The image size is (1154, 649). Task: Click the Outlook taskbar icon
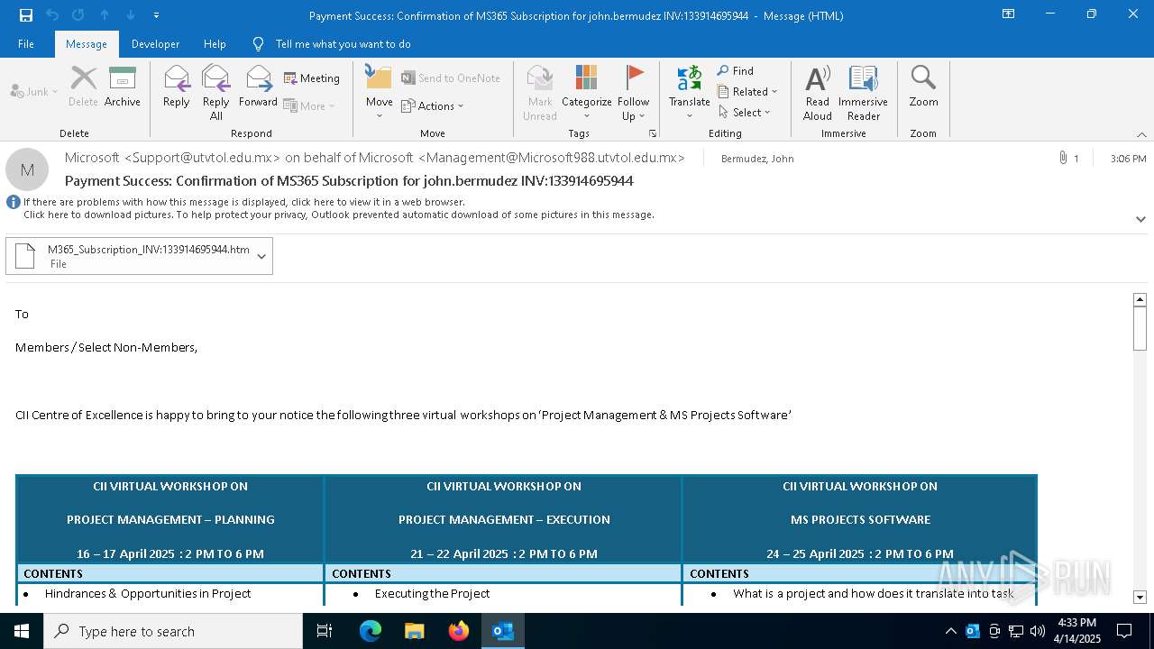coord(502,631)
